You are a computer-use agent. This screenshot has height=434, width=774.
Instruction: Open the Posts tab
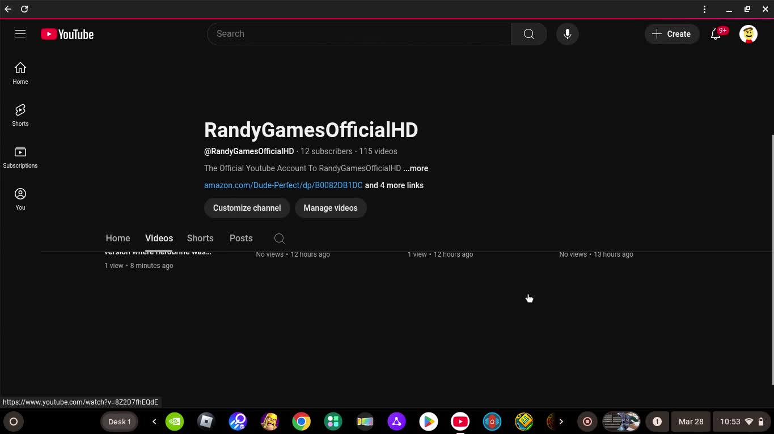pyautogui.click(x=241, y=239)
